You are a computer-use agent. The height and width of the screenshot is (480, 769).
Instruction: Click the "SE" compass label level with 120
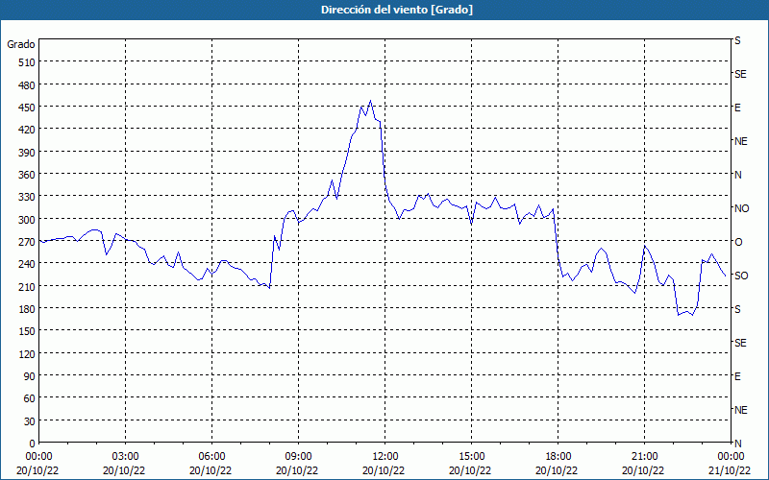tap(740, 343)
